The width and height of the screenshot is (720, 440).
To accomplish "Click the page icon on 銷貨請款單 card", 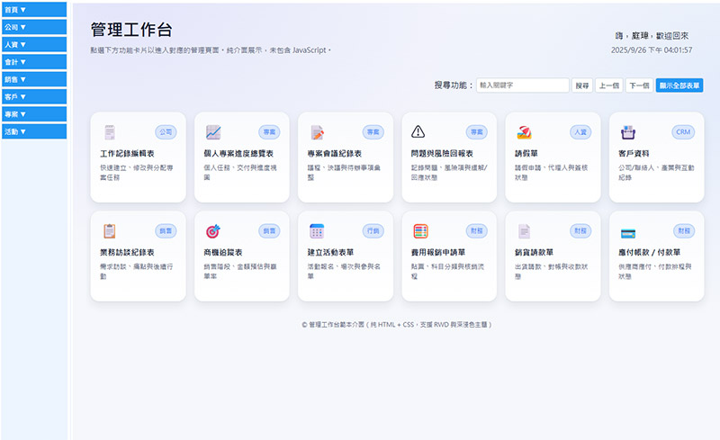I will point(524,231).
